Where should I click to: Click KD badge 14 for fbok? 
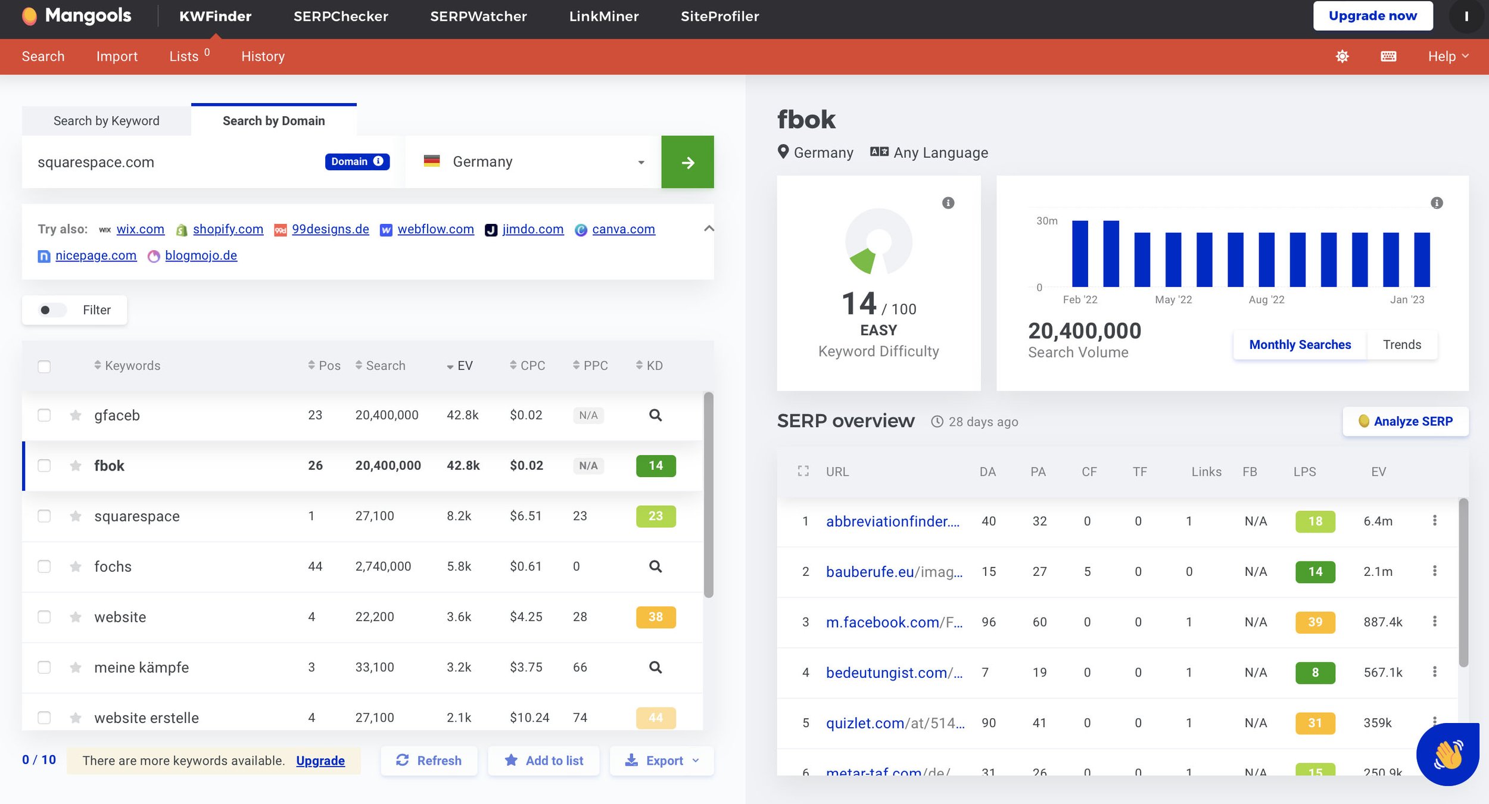click(x=656, y=466)
